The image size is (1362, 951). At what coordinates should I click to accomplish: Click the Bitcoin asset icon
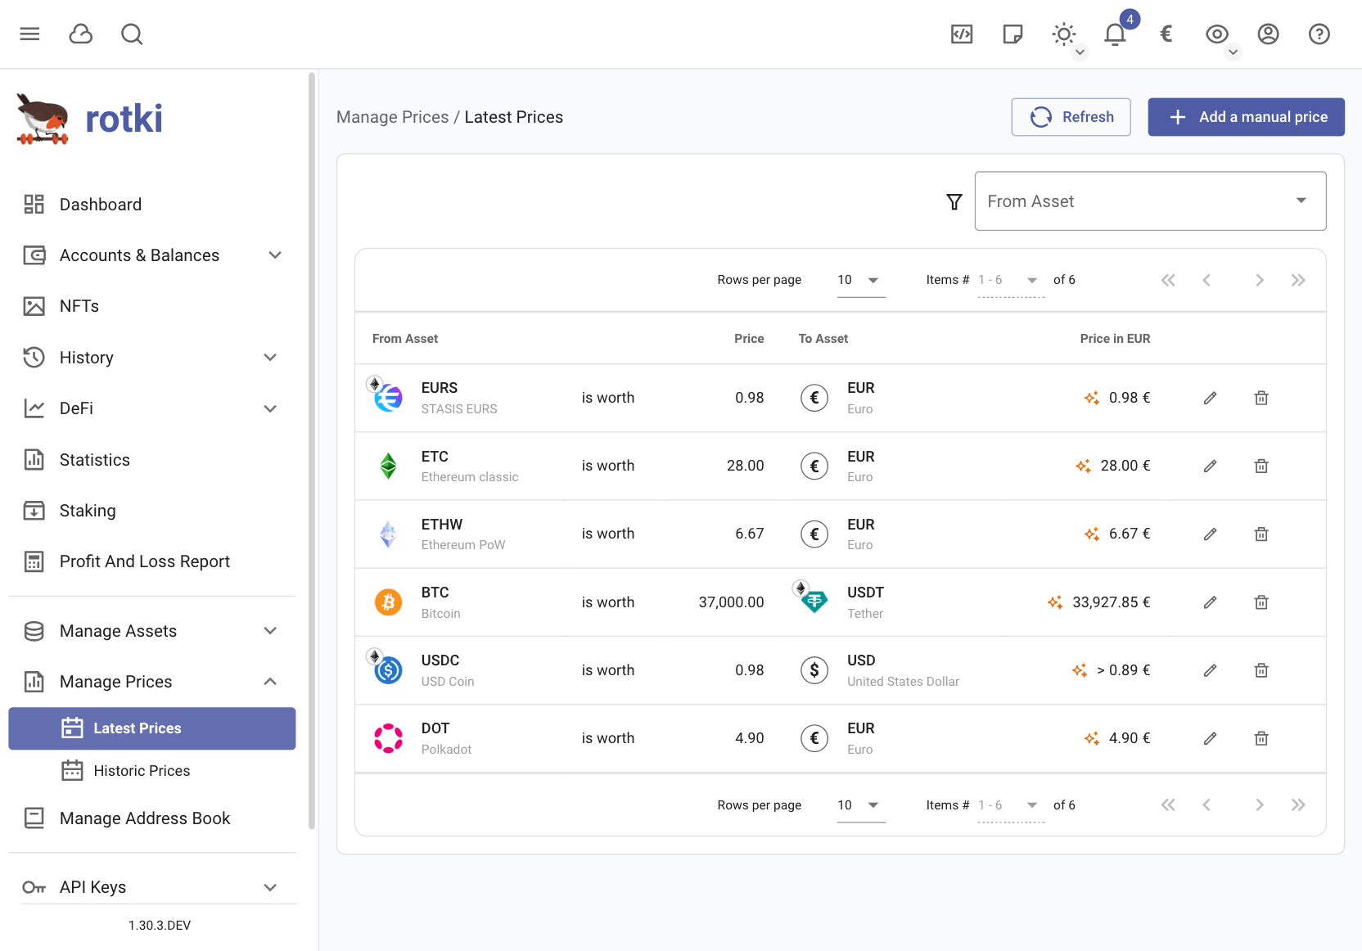[x=388, y=602]
